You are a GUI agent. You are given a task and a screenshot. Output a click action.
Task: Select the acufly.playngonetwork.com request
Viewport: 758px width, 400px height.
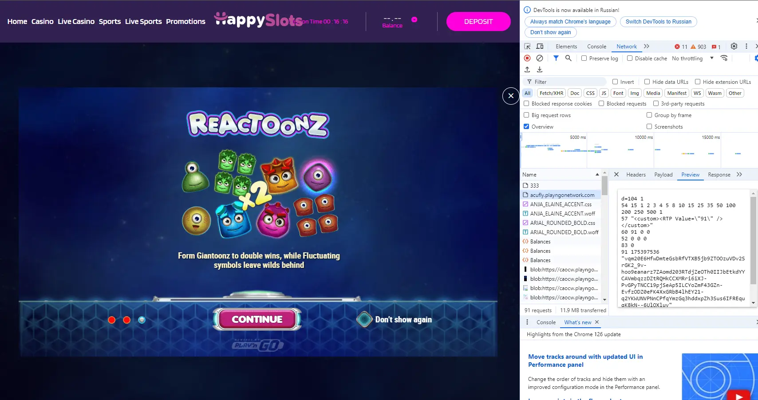[x=561, y=195]
